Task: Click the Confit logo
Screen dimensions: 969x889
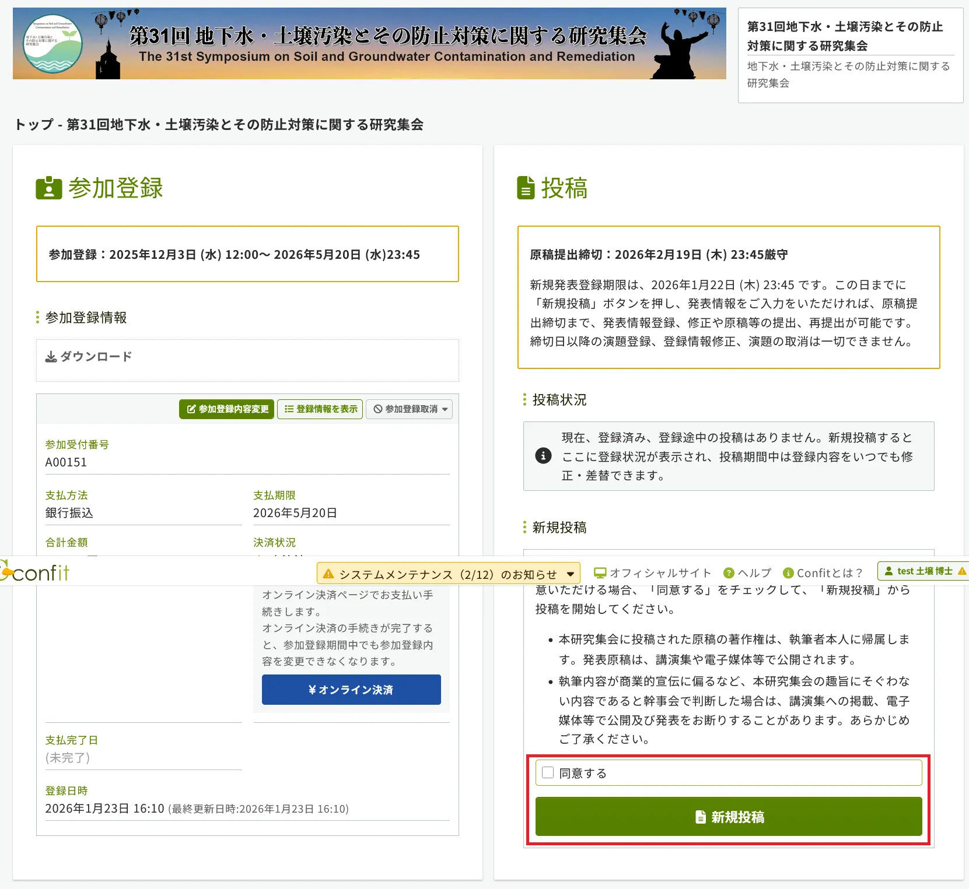Action: 36,572
